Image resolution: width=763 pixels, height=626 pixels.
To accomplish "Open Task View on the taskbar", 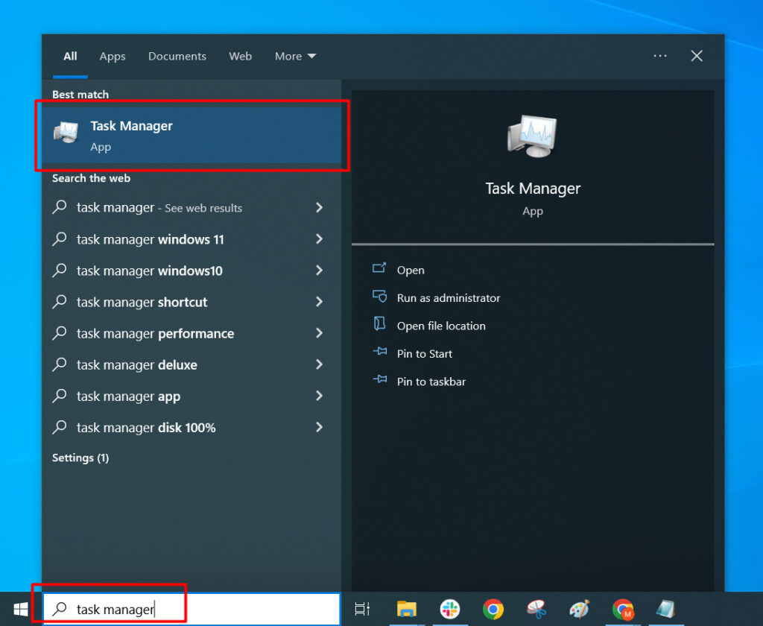I will (362, 609).
